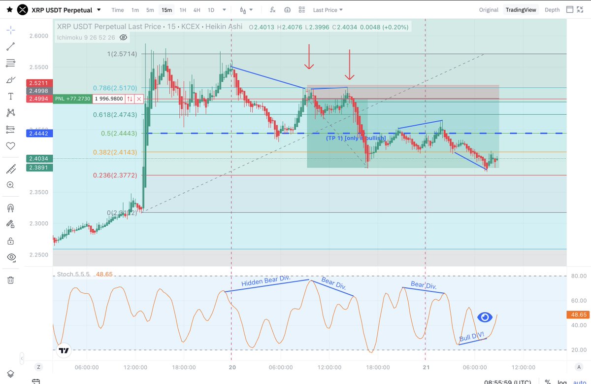Click the Ichimoku 9 26 52 26 legend
The image size is (591, 384).
pos(86,37)
